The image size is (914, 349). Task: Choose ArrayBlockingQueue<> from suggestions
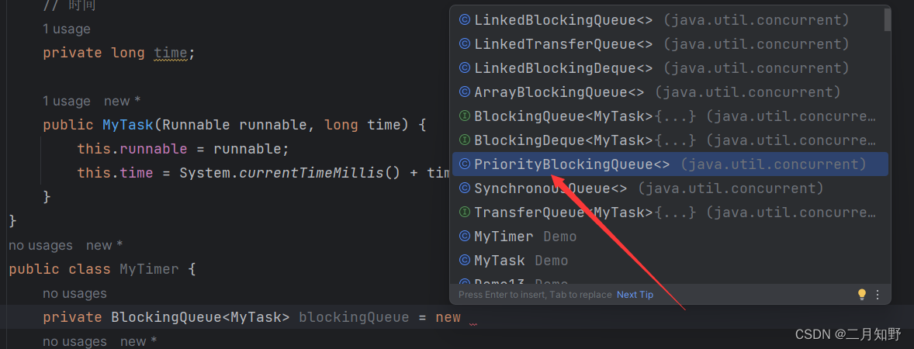(x=559, y=92)
